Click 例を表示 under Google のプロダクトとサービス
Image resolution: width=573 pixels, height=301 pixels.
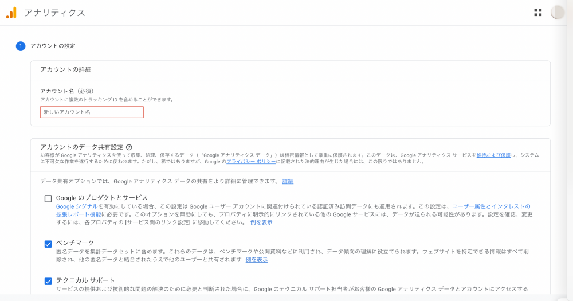click(261, 222)
